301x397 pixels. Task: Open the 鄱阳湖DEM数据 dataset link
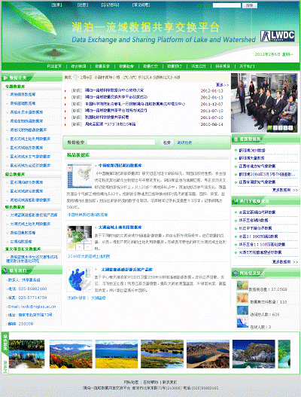pyautogui.click(x=252, y=151)
